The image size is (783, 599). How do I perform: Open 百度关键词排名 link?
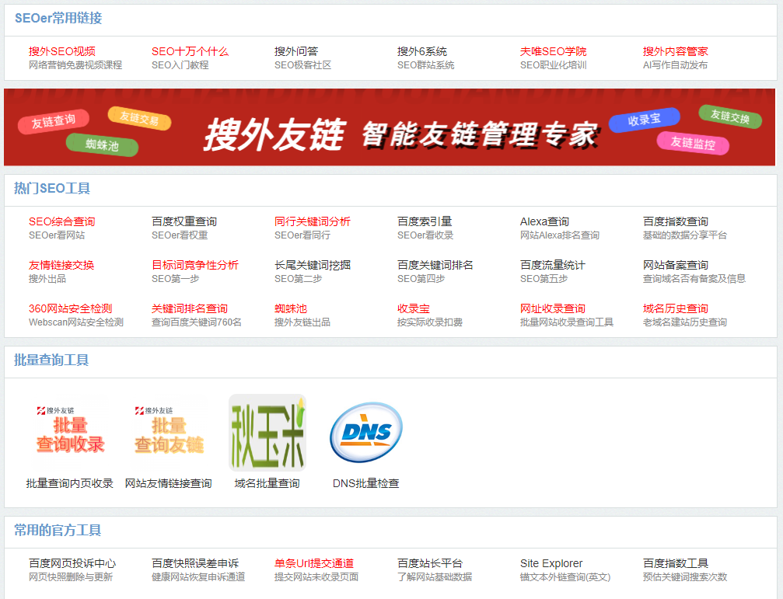pos(435,265)
